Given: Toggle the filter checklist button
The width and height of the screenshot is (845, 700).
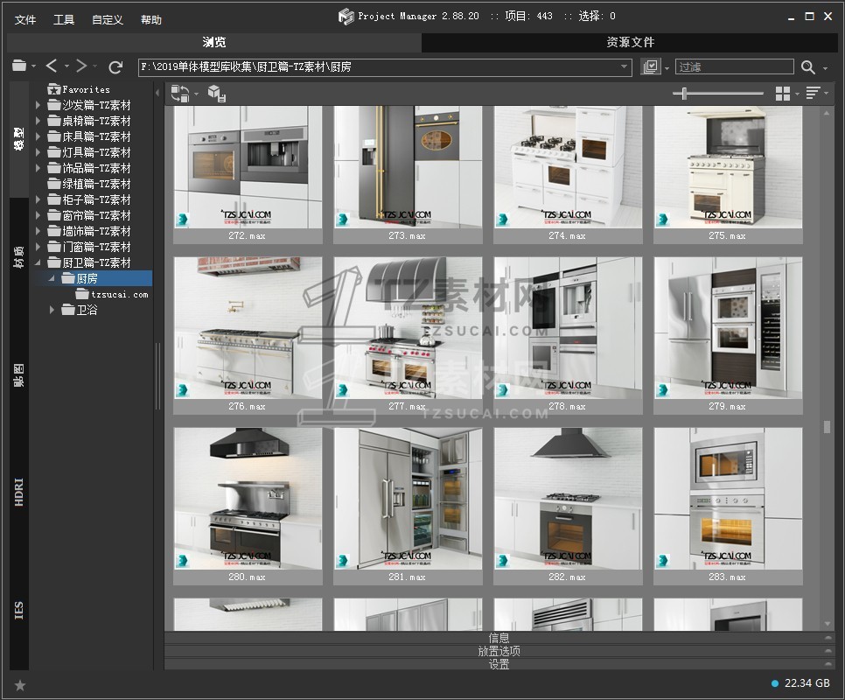Looking at the screenshot, I should (x=650, y=67).
